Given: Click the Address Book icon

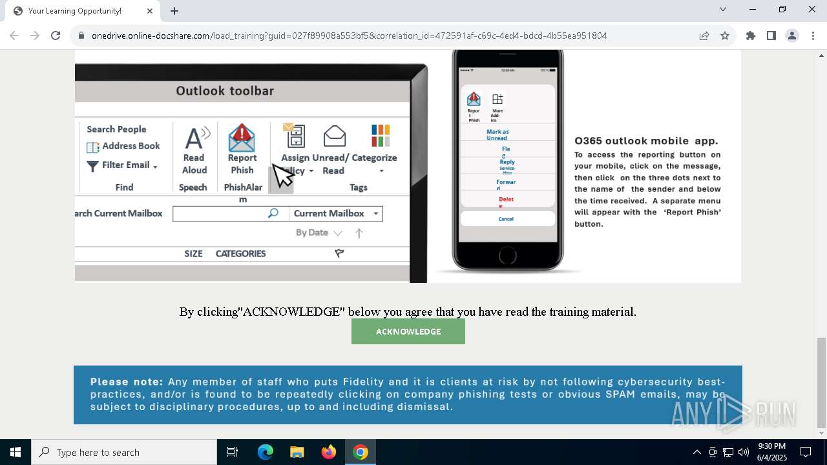Looking at the screenshot, I should (x=92, y=147).
